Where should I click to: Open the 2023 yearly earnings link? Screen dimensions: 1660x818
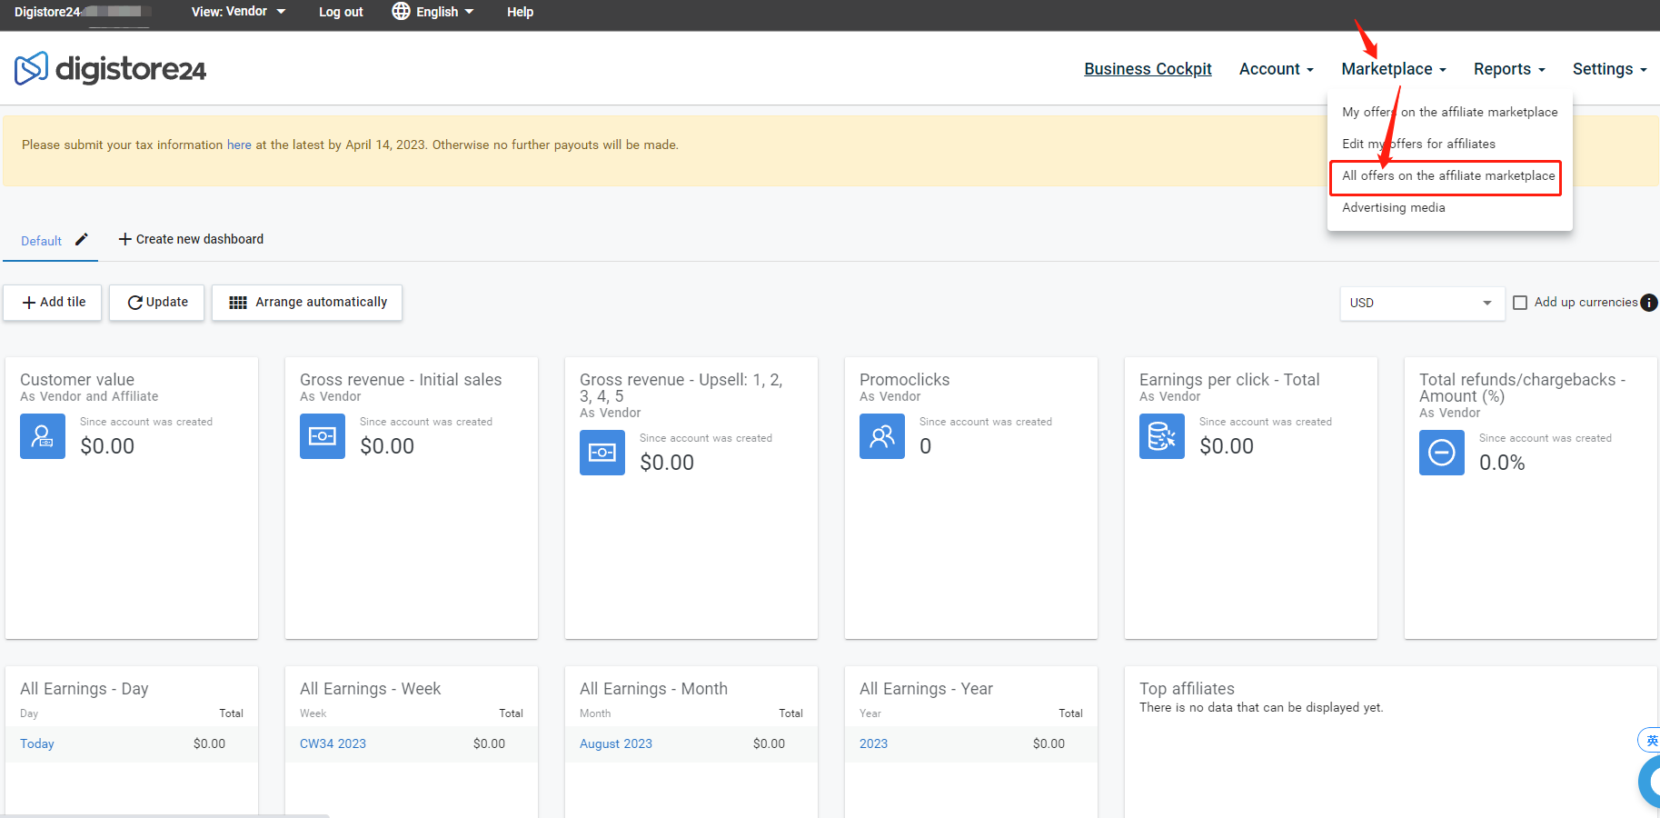coord(873,743)
